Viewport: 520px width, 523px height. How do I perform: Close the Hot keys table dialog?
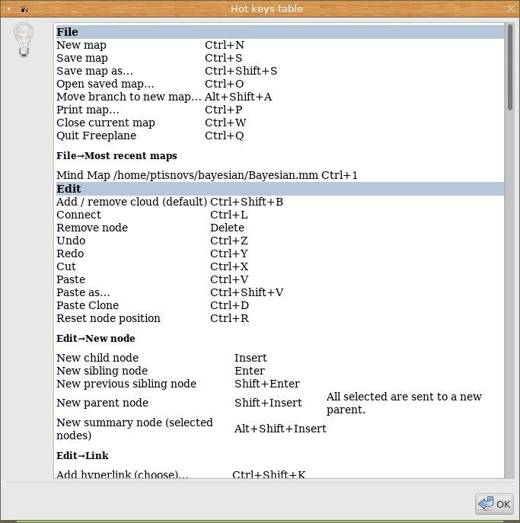tap(511, 8)
